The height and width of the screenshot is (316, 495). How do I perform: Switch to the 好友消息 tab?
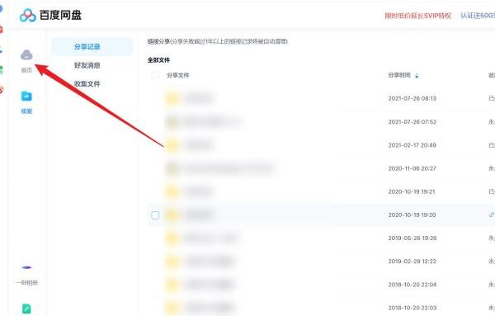[87, 65]
